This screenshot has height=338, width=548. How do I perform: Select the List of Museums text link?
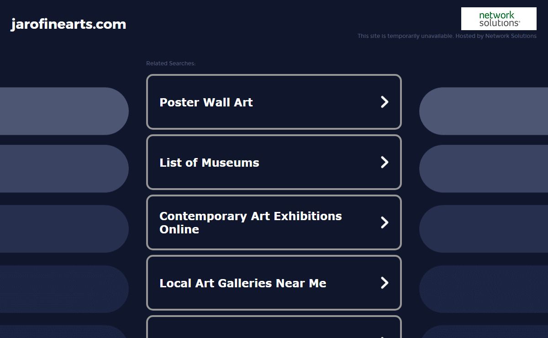(x=209, y=163)
